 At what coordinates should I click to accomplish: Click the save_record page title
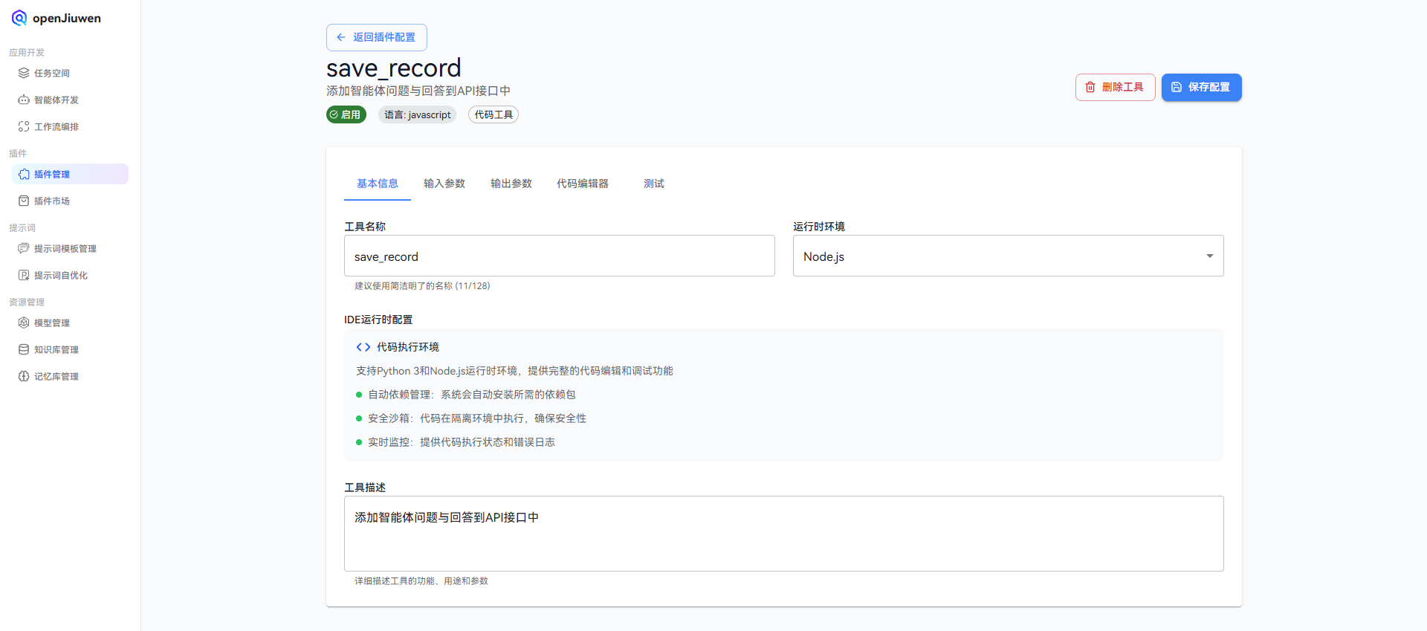click(394, 68)
